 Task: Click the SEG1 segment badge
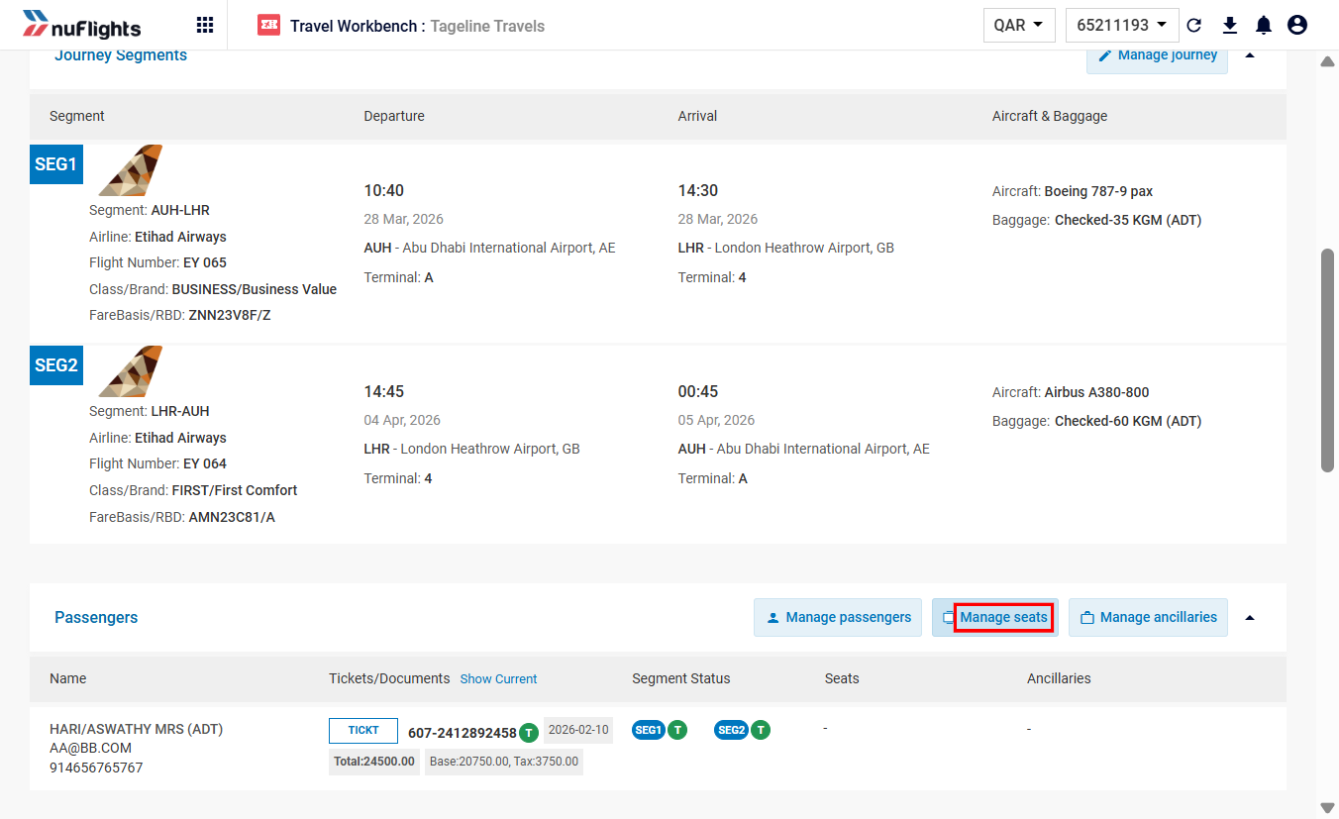tap(56, 164)
